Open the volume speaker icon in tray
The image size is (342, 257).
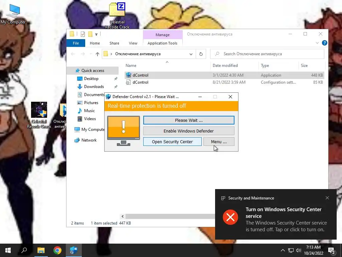pyautogui.click(x=299, y=250)
